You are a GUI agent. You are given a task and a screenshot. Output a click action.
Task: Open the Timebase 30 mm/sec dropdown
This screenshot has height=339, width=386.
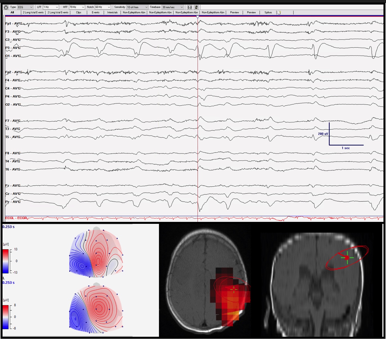[172, 7]
